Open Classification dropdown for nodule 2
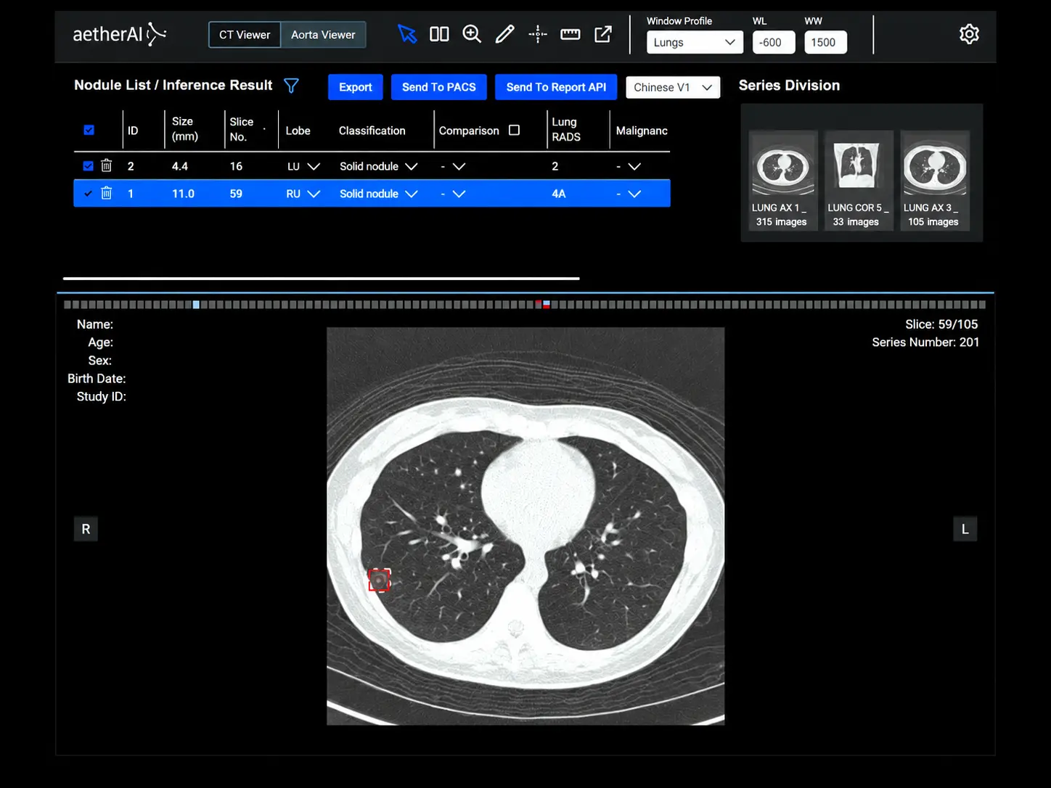Screen dimensions: 1051x788 (412, 166)
